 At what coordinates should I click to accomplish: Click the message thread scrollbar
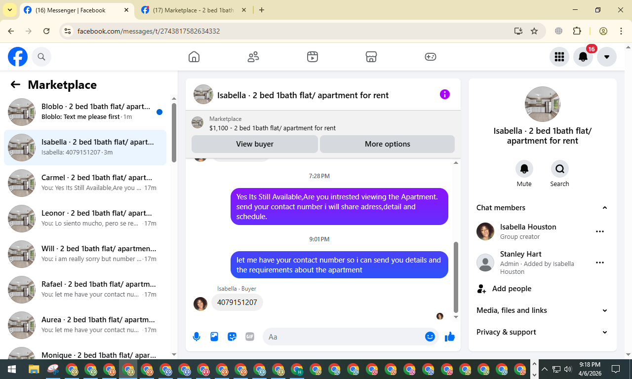(x=456, y=276)
